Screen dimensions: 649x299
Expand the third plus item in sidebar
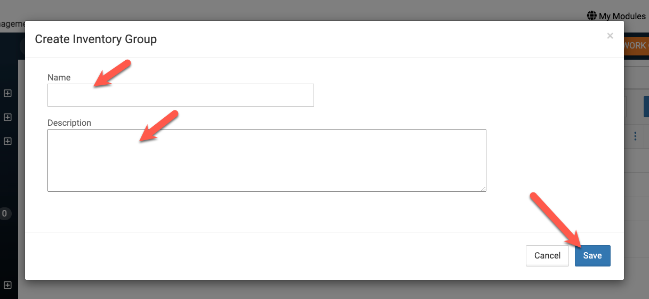[7, 141]
